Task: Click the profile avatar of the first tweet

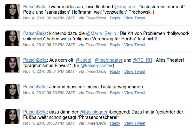Action: pyautogui.click(x=12, y=11)
